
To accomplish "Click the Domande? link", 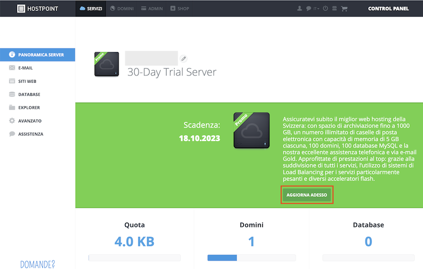I will click(x=38, y=264).
